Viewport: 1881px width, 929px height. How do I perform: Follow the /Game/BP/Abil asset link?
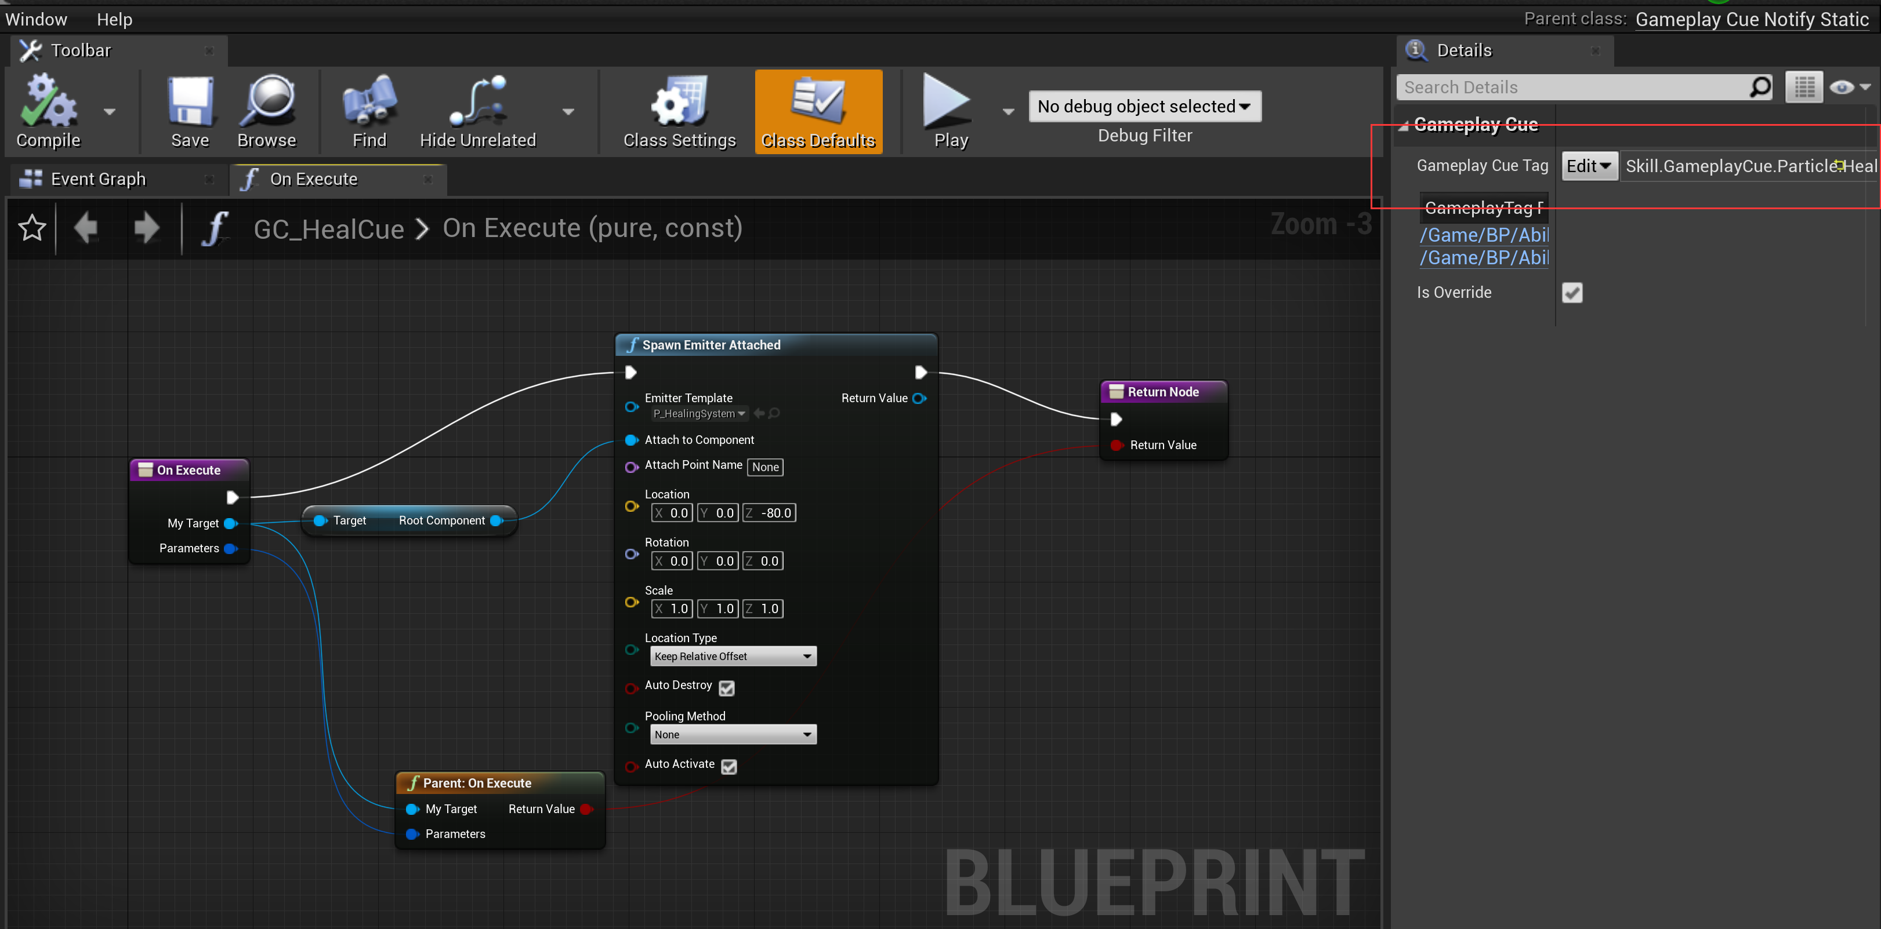(x=1484, y=234)
